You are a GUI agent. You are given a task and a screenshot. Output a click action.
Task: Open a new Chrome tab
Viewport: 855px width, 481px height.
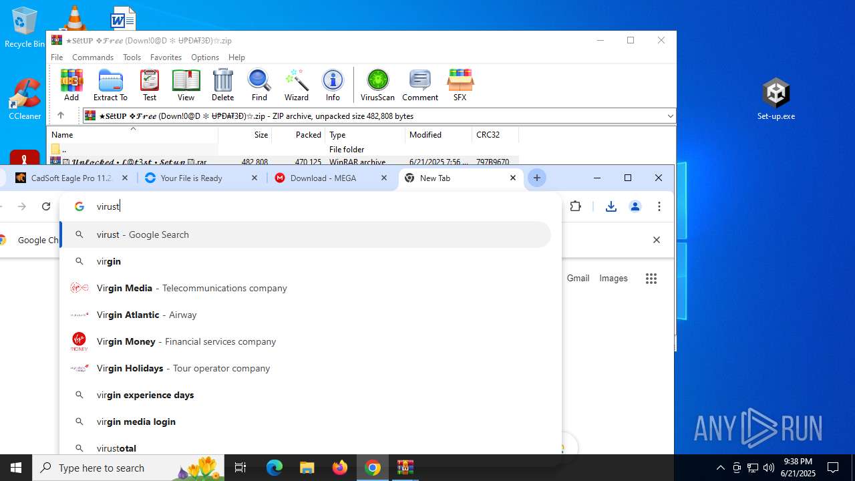click(537, 178)
